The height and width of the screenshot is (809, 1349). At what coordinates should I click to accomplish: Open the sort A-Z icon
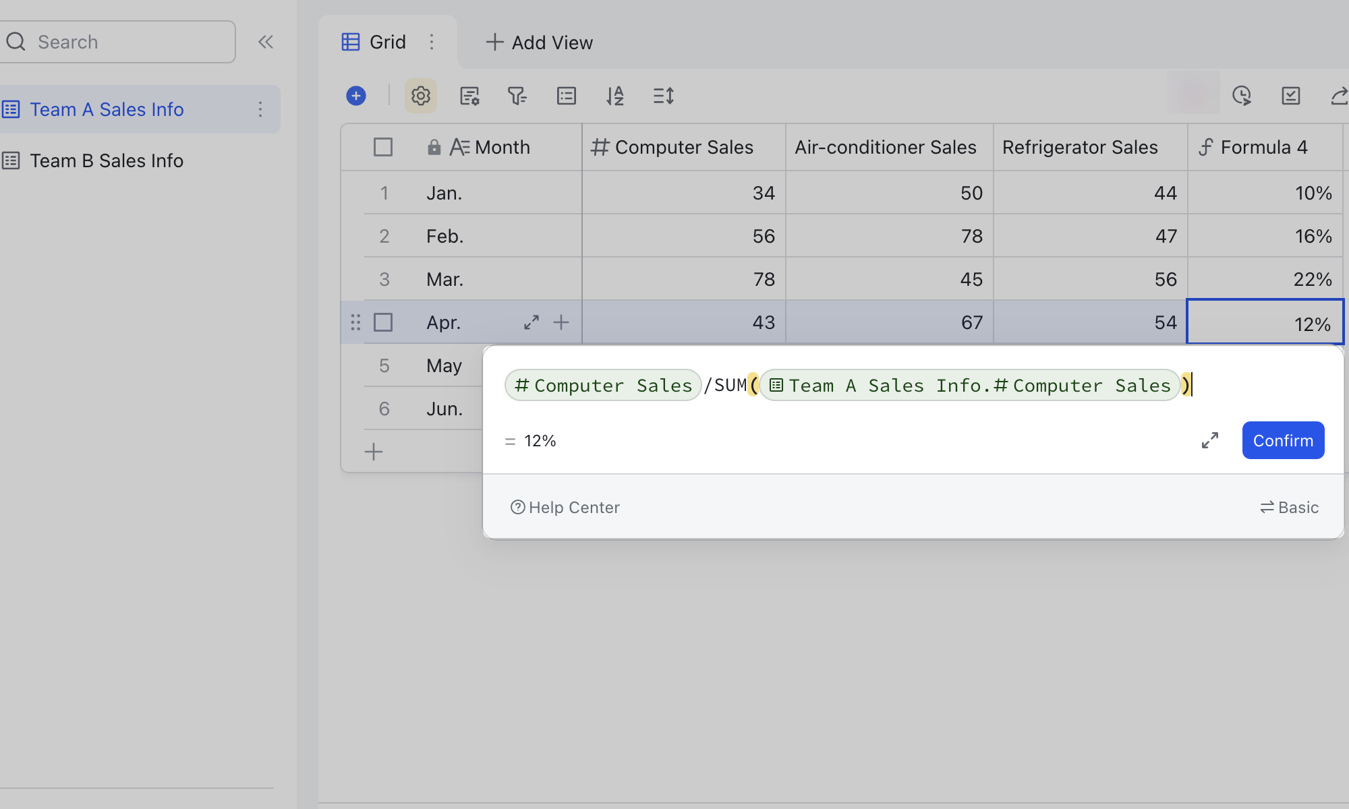coord(615,96)
